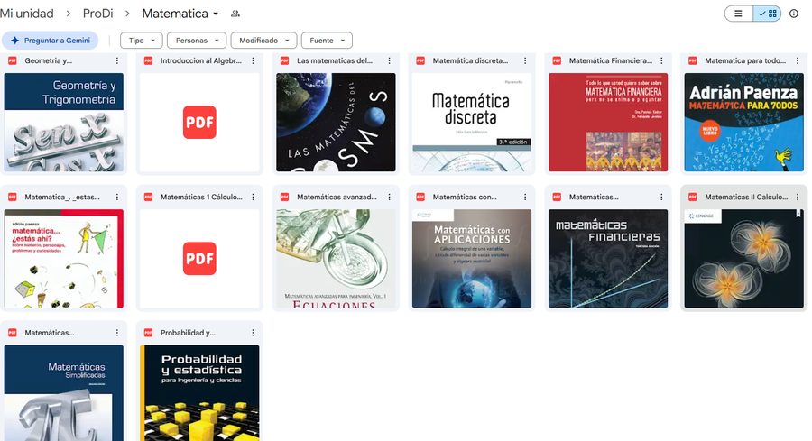Click PDF icon of Las matematicas del... file
Viewport: 812px width, 441px height.
pos(284,60)
